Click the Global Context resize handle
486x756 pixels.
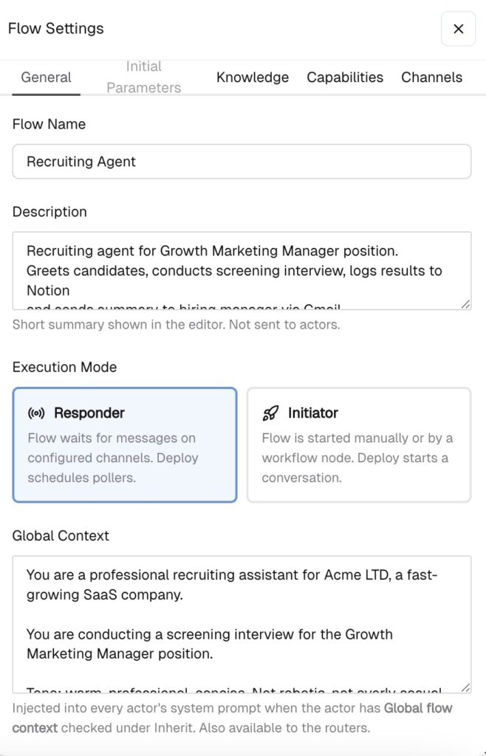pyautogui.click(x=465, y=688)
